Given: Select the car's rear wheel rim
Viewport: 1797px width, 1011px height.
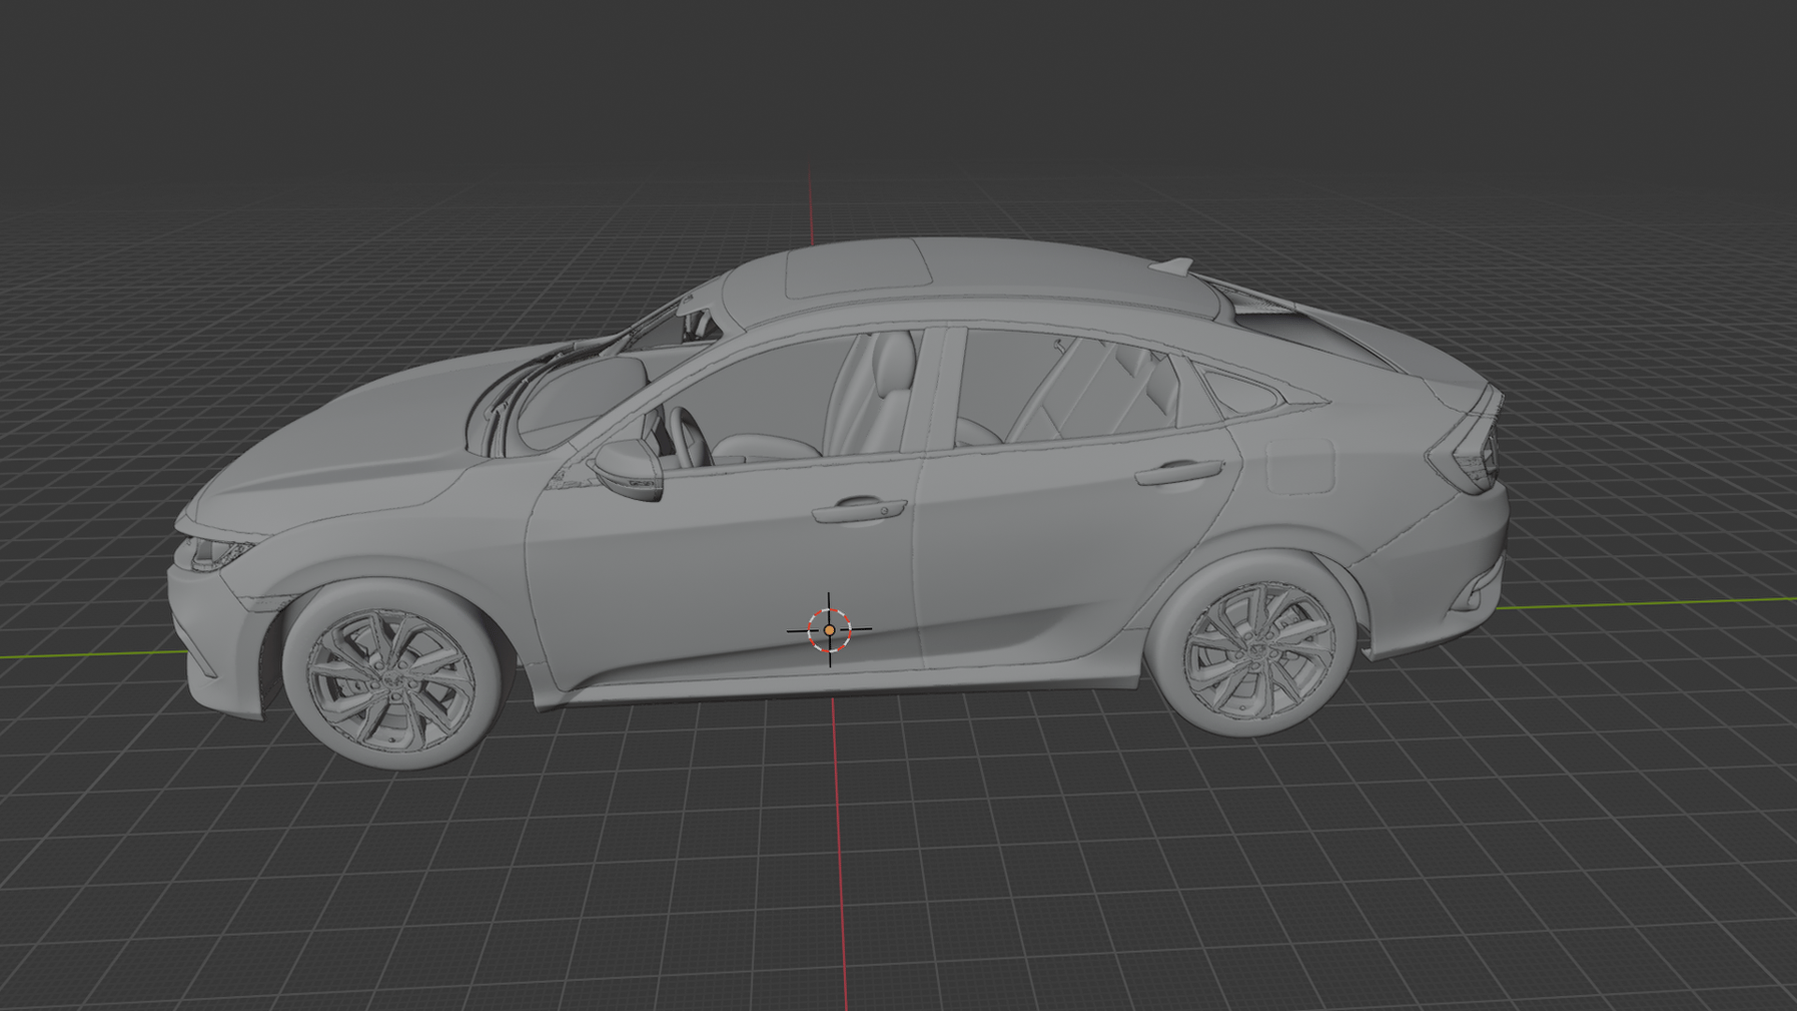Looking at the screenshot, I should pyautogui.click(x=1259, y=649).
